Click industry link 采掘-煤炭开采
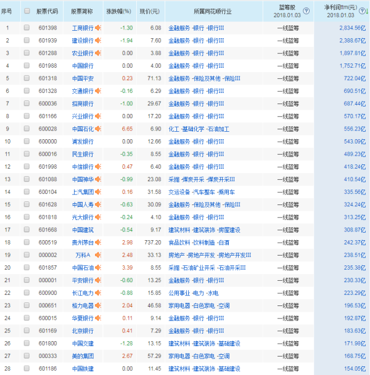The width and height of the screenshot is (370, 375). [x=202, y=179]
